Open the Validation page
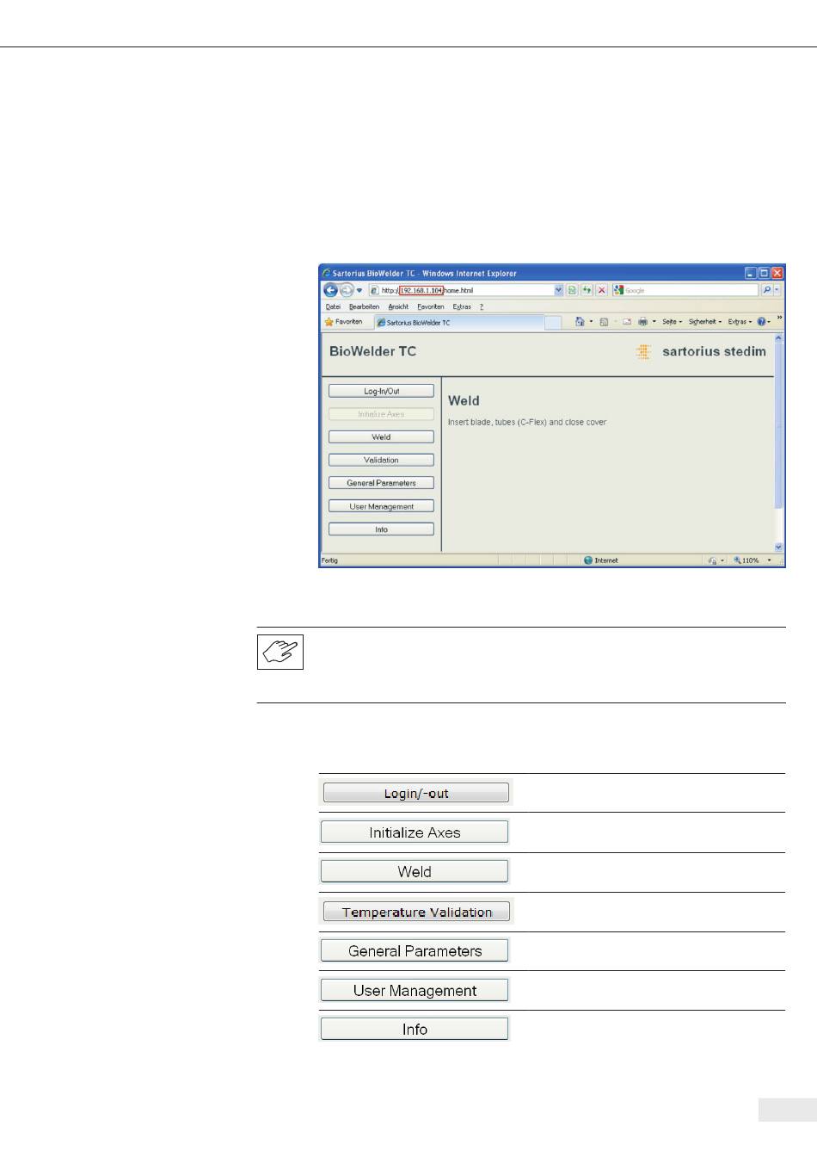This screenshot has height=1157, width=817. point(381,460)
